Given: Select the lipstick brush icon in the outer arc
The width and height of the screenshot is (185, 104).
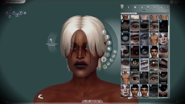Looking at the screenshot, I should (108, 64).
